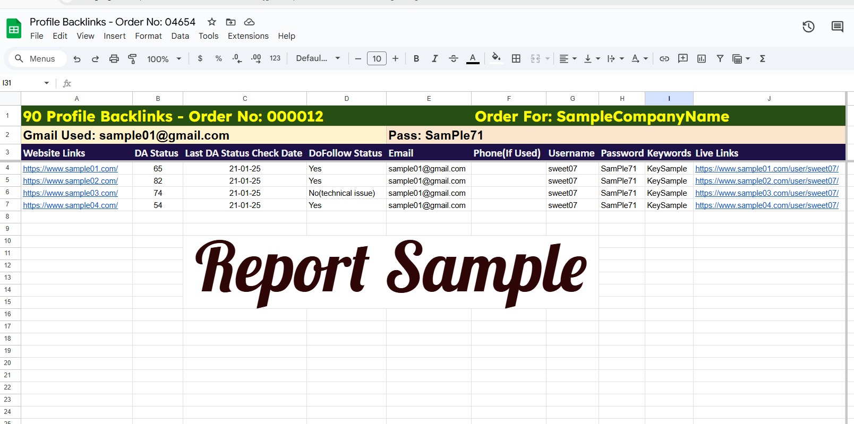The height and width of the screenshot is (424, 854).
Task: Open the https://www.sample03.com/ website link
Action: (x=71, y=193)
